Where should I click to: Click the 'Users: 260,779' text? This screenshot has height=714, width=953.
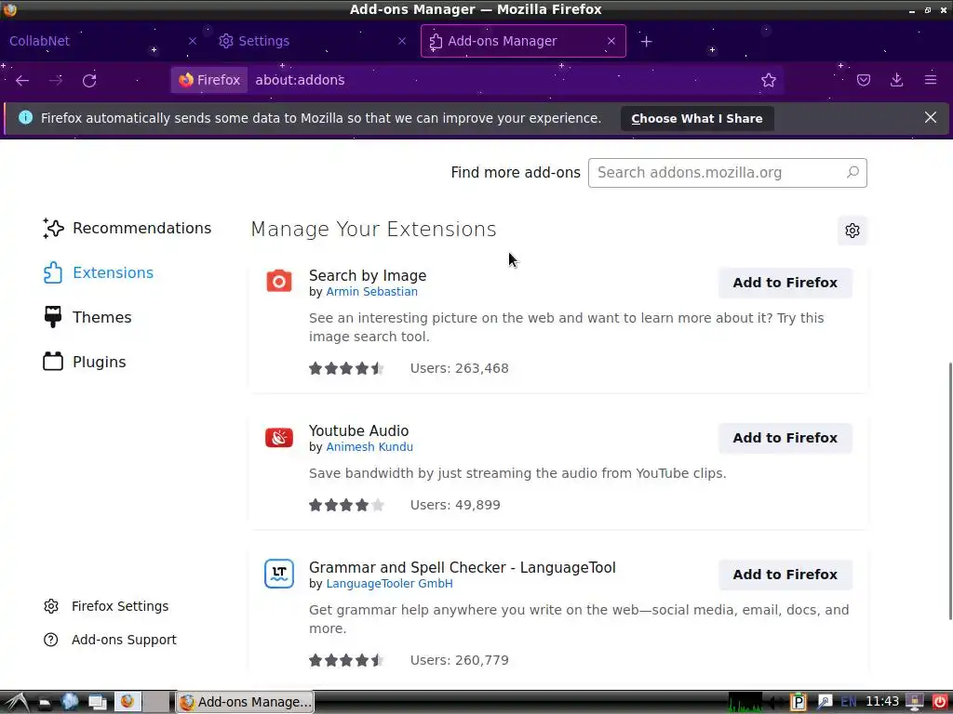point(460,660)
